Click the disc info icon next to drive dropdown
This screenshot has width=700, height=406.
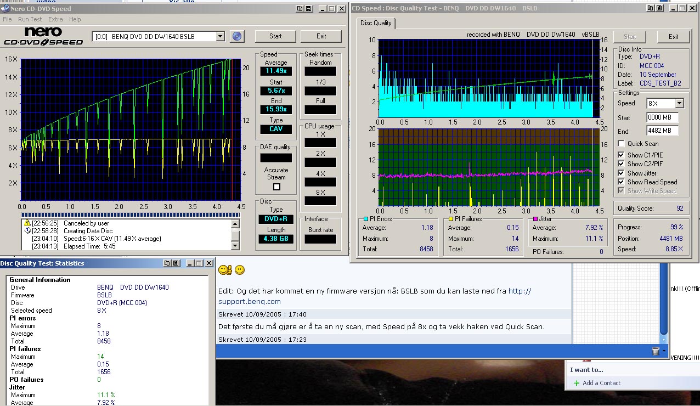point(236,36)
